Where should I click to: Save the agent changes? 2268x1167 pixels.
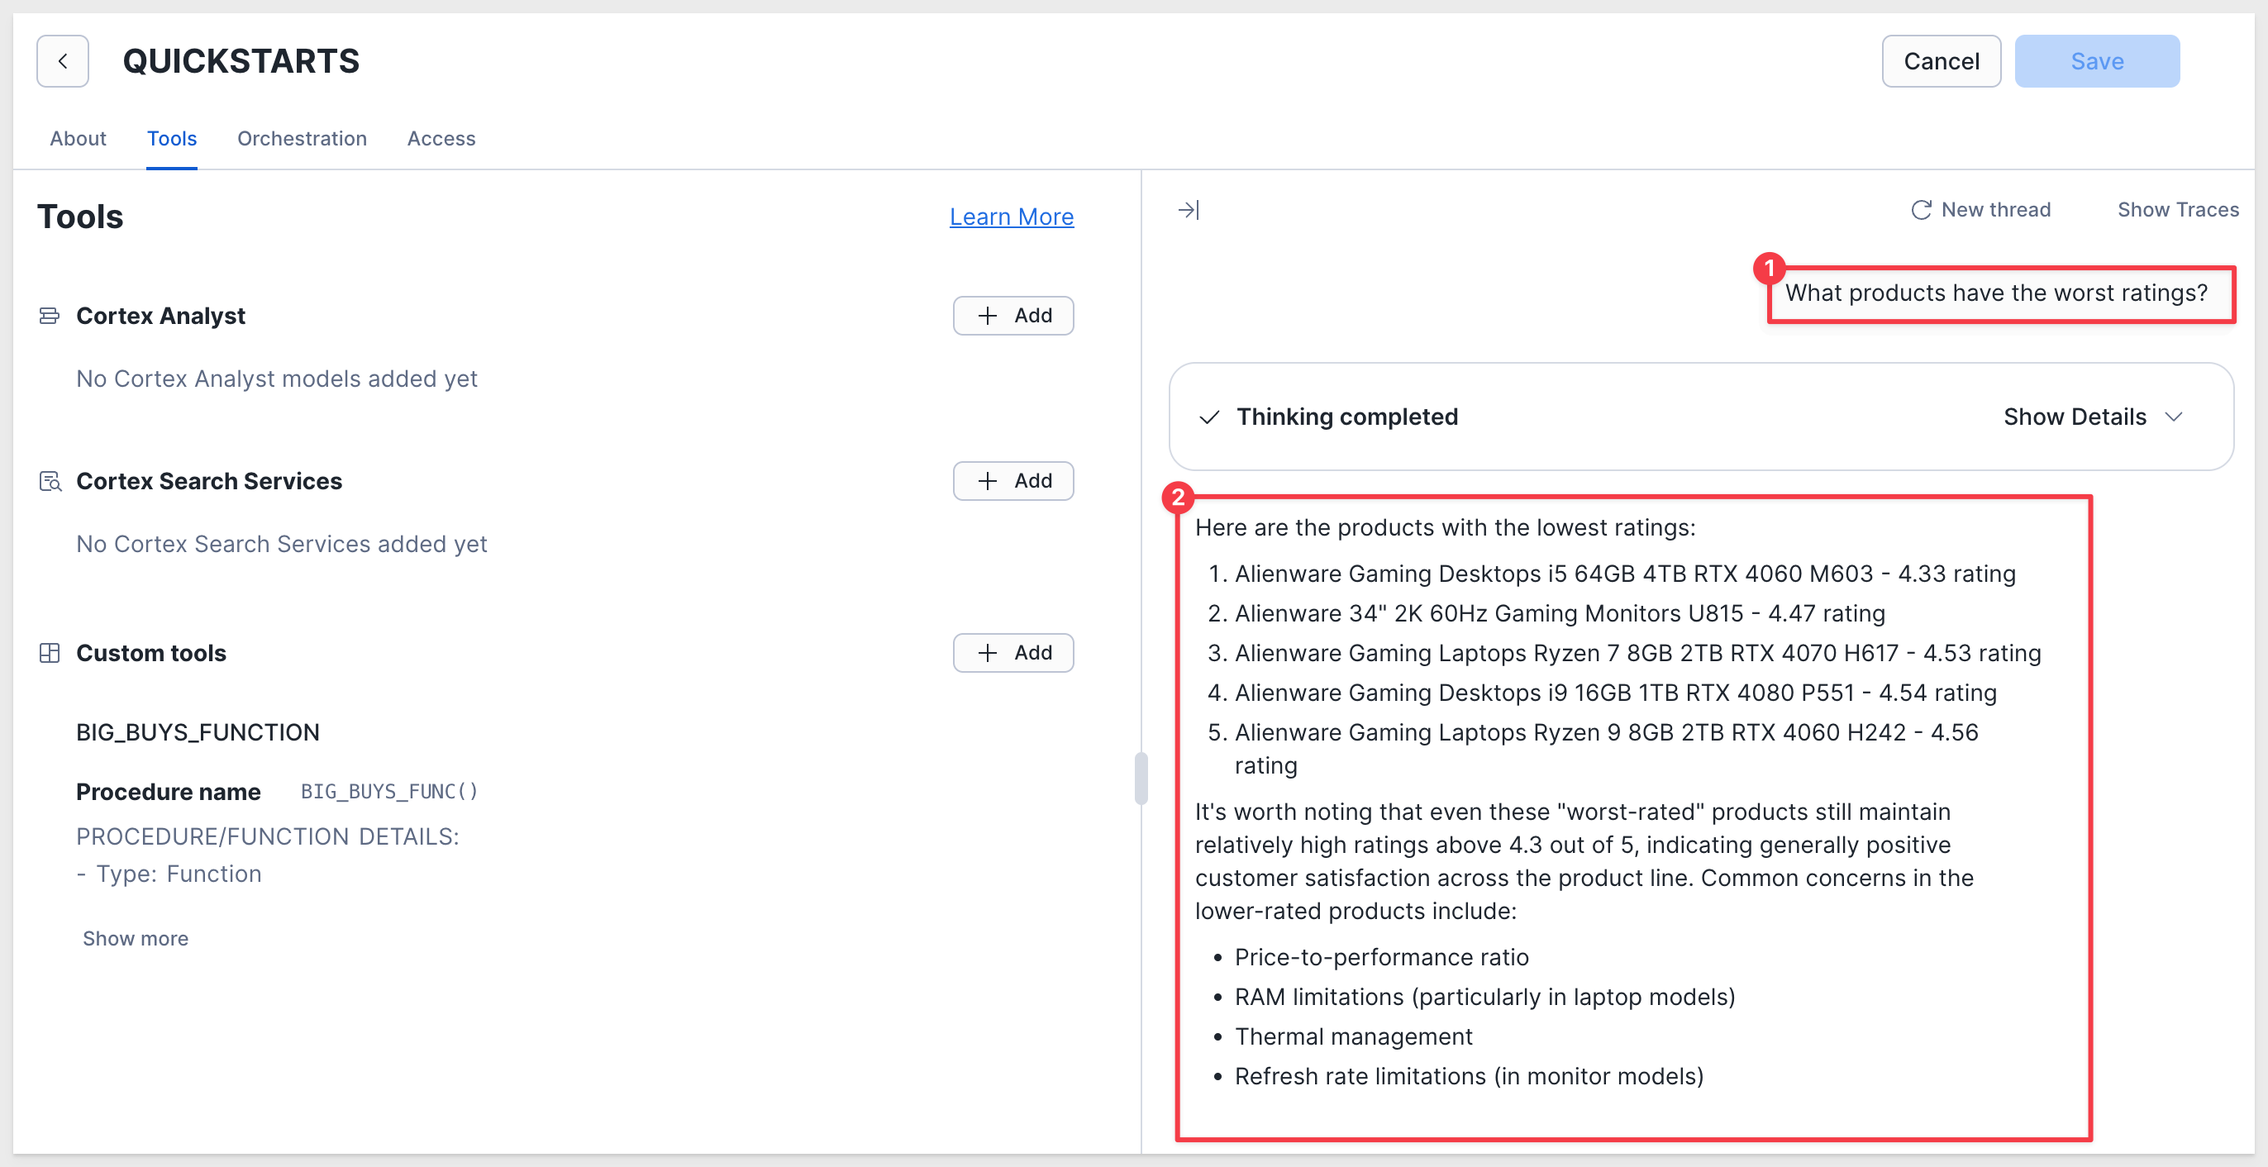point(2096,60)
